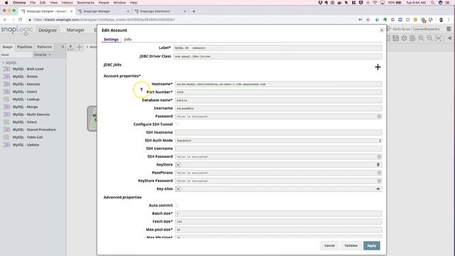
Task: Click the snap search field
Action: tap(16, 55)
